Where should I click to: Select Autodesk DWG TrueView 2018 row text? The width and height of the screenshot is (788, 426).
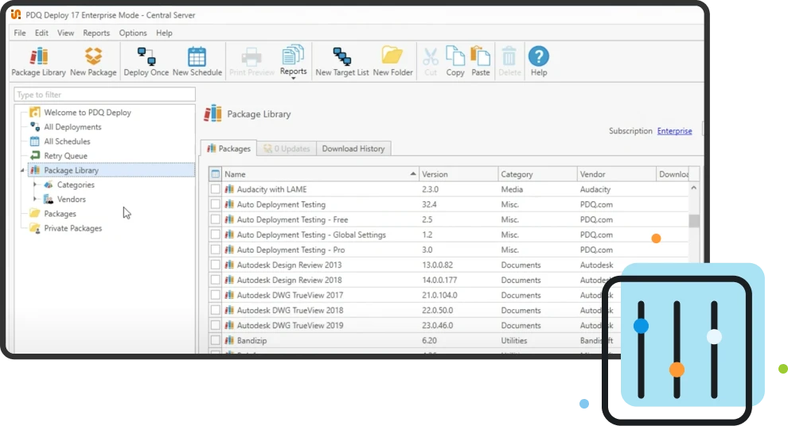point(290,310)
